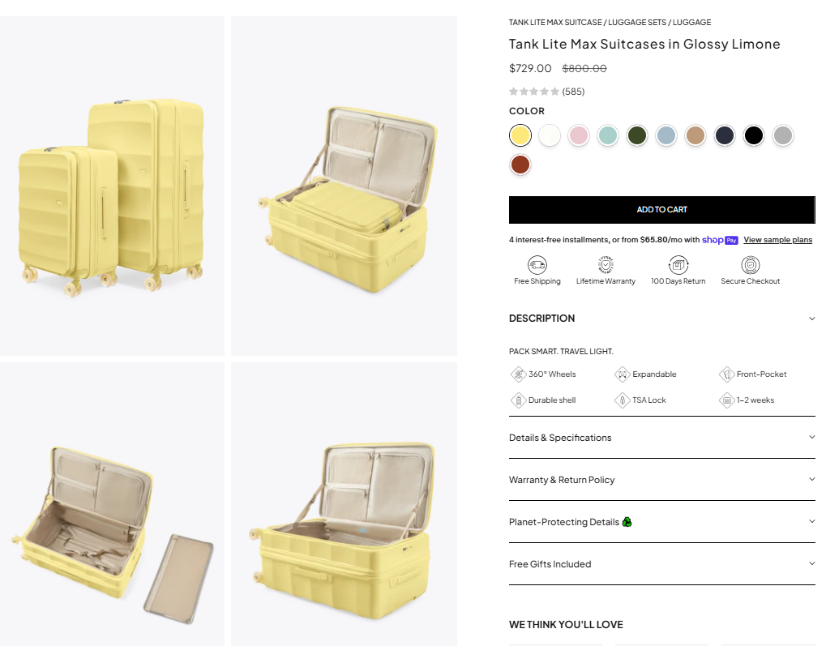Viewport: 826px width, 646px height.
Task: Open the LUGGAGE SETS breadcrumb link
Action: (637, 22)
